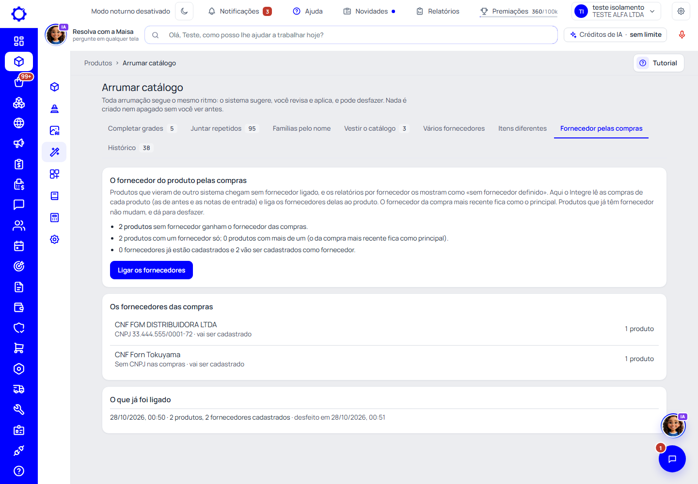Click the calculator icon in the products submenu
This screenshot has width=698, height=484.
pos(54,217)
